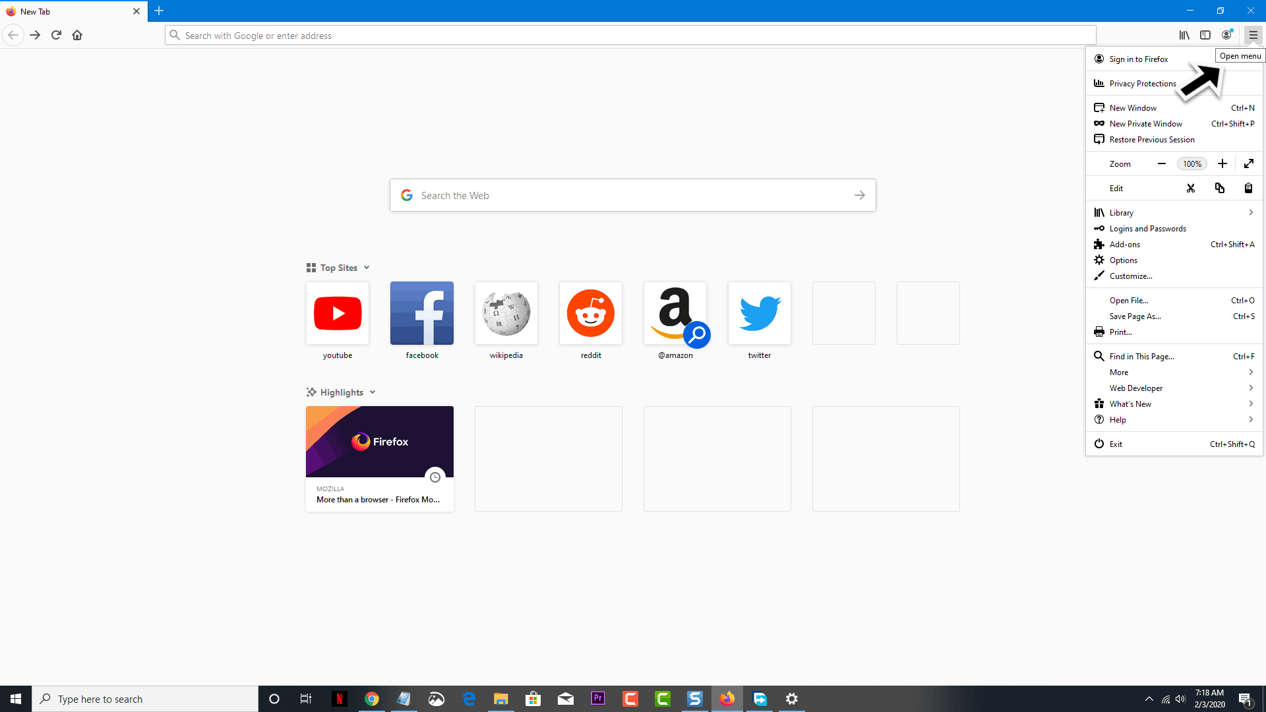The height and width of the screenshot is (712, 1266).
Task: Click the Firefox Library icon
Action: [1184, 35]
